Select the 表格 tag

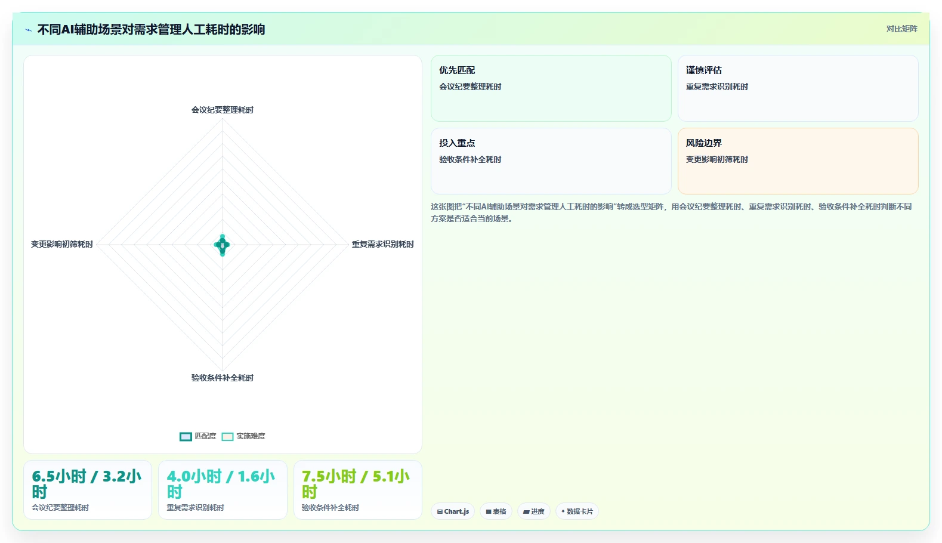pyautogui.click(x=496, y=511)
